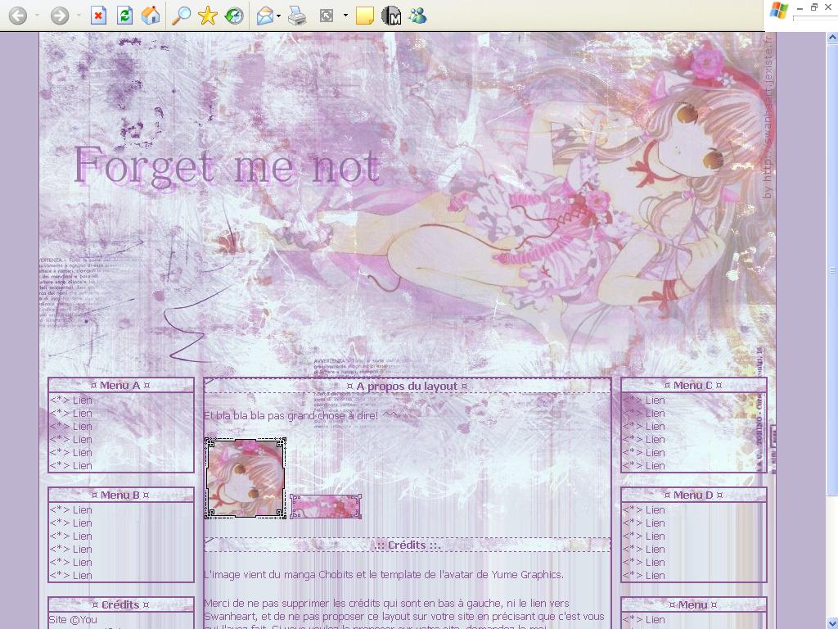The width and height of the screenshot is (838, 629).
Task: Click the "¤ Crédits ¤" heading in left column
Action: click(120, 604)
